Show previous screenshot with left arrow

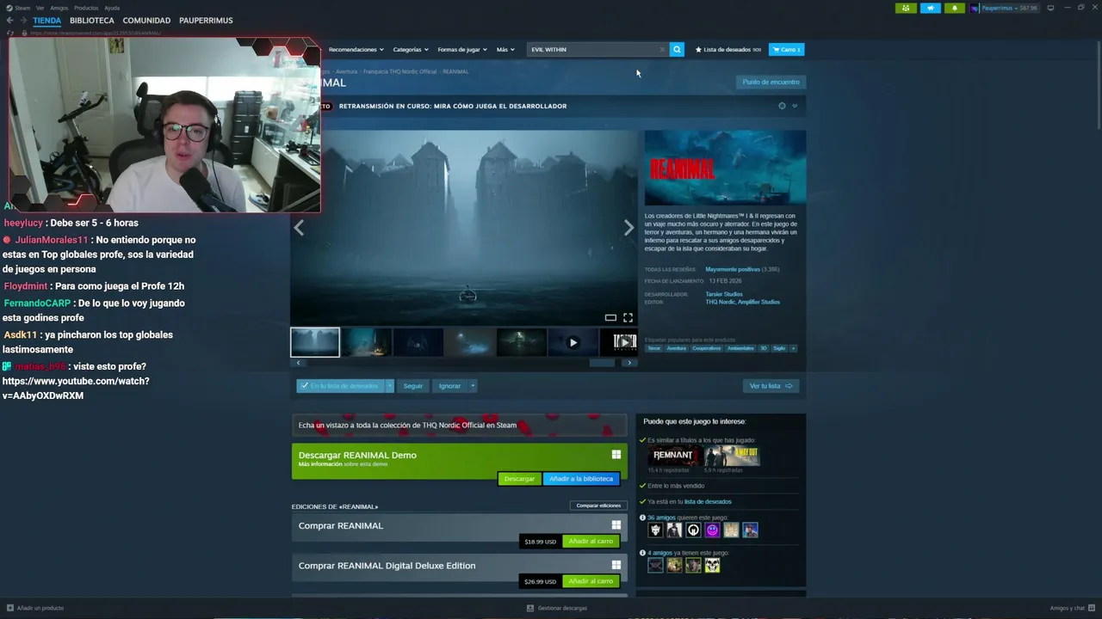coord(299,228)
